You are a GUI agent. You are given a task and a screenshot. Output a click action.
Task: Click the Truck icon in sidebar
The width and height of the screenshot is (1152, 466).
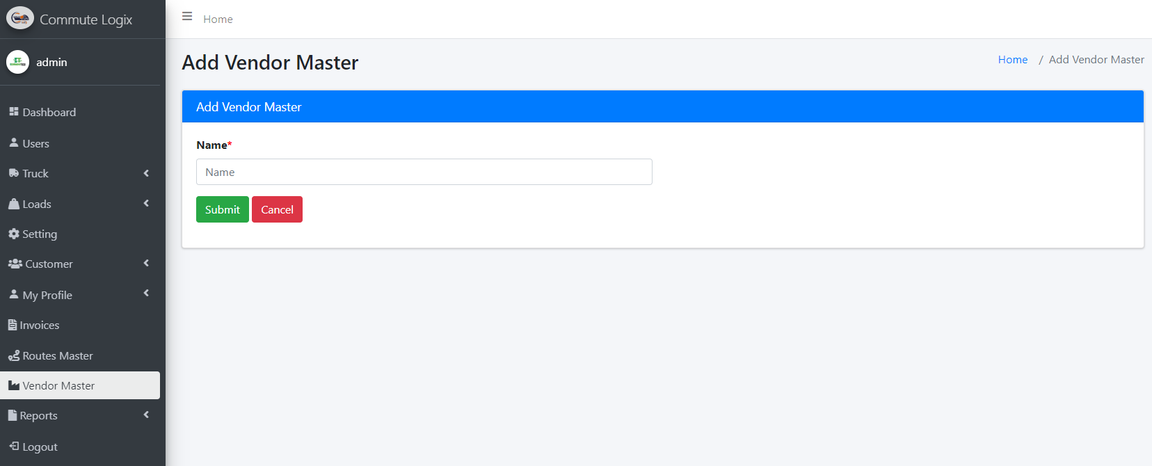pos(14,173)
